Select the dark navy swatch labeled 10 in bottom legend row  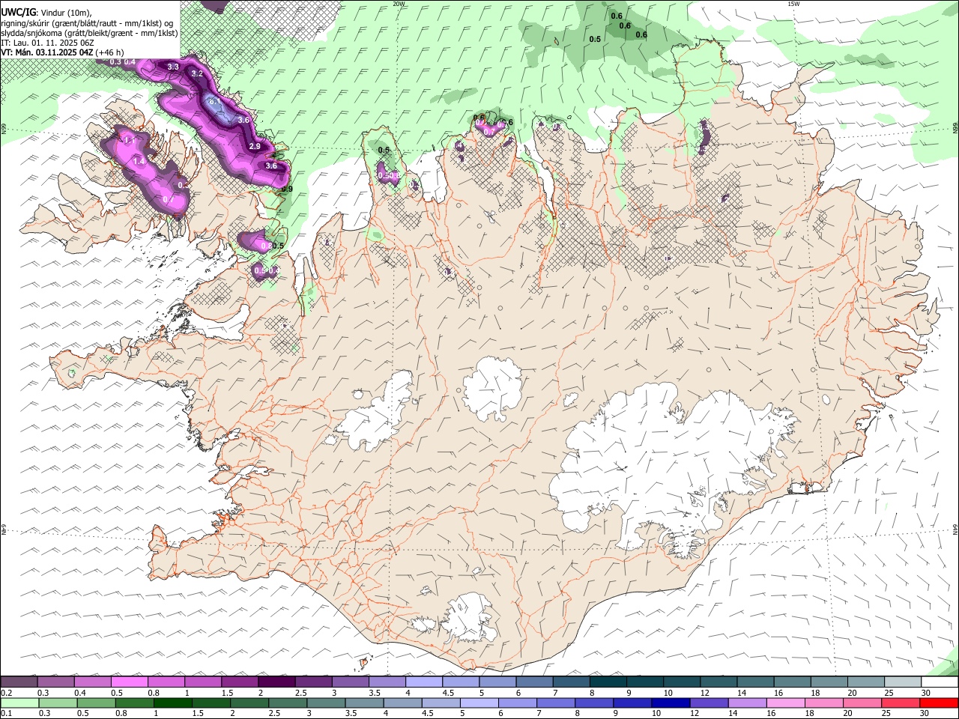pyautogui.click(x=669, y=703)
